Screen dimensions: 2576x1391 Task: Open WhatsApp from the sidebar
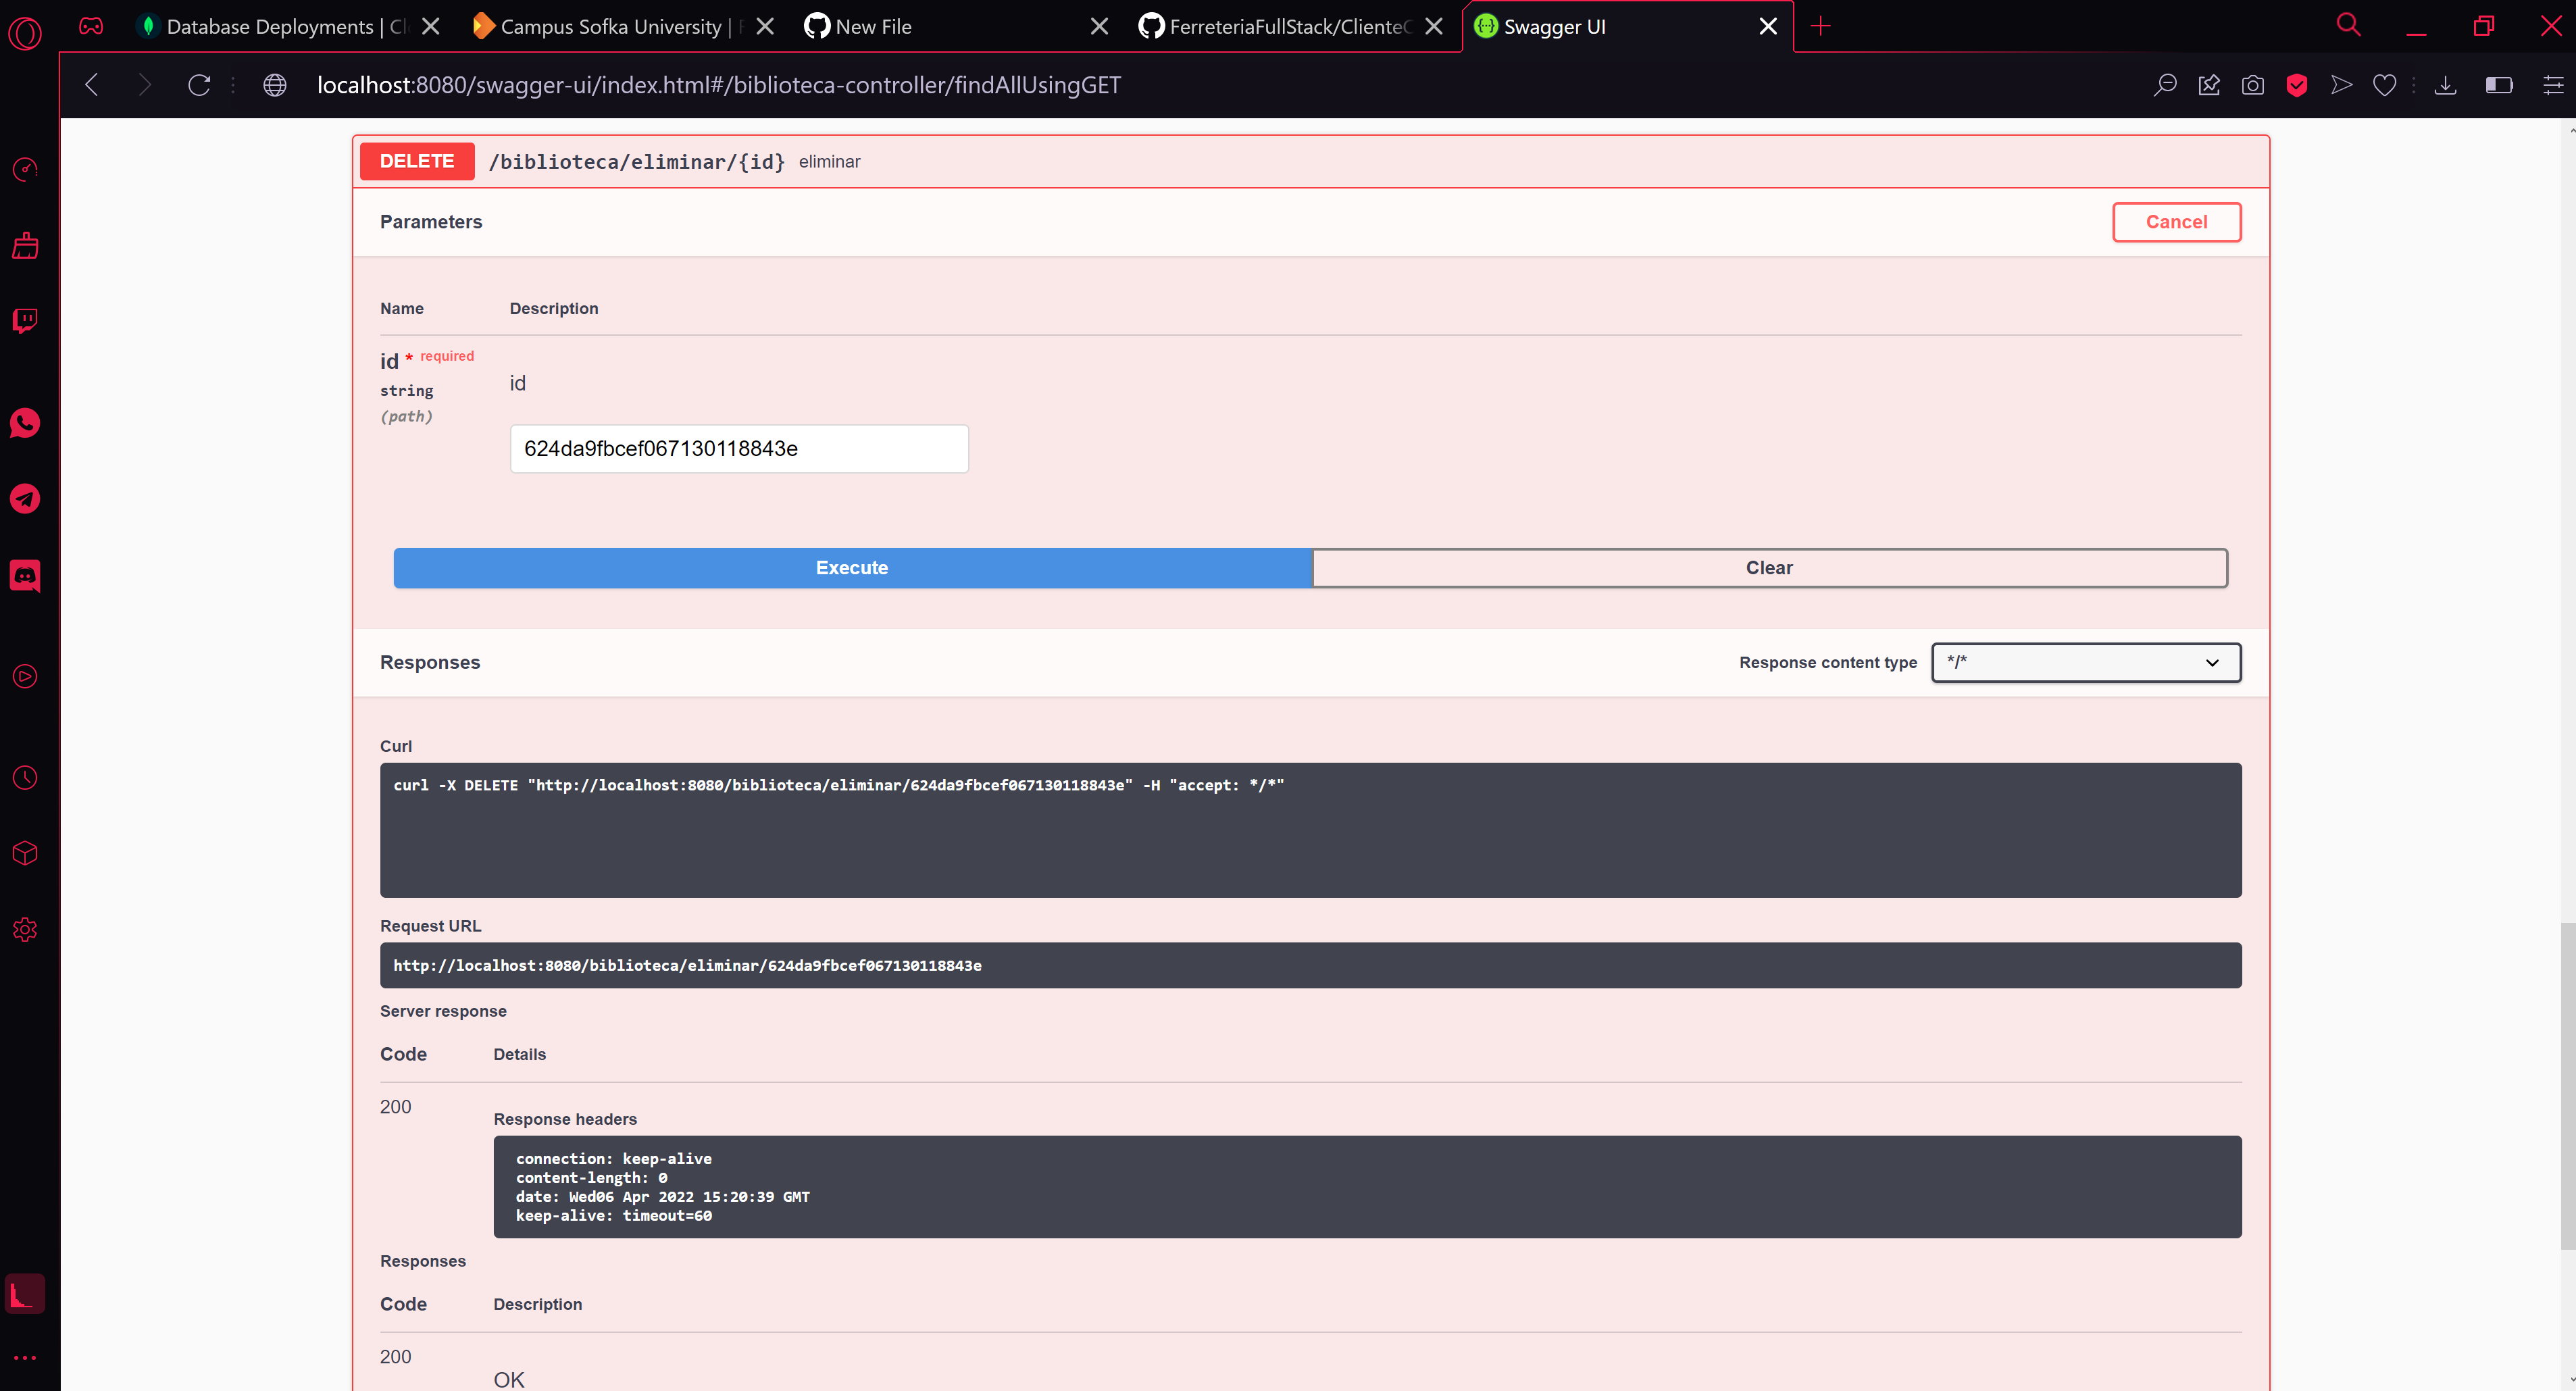(25, 423)
